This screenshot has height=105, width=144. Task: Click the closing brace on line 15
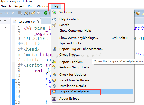[x=46, y=102]
